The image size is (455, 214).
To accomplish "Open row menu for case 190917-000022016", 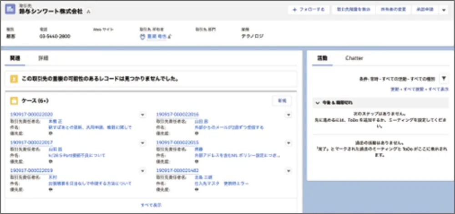I will tap(288, 115).
